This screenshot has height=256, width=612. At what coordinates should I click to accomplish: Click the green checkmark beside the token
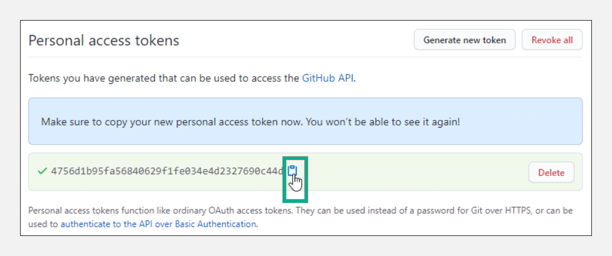42,171
